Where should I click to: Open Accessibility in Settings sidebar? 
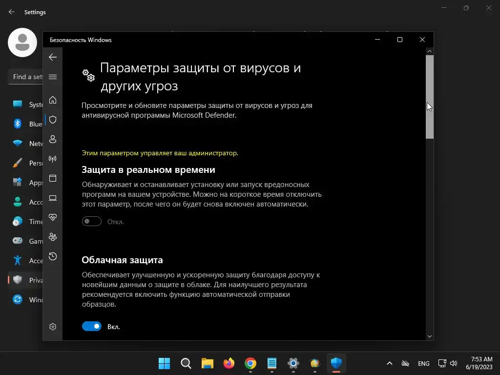pyautogui.click(x=25, y=261)
